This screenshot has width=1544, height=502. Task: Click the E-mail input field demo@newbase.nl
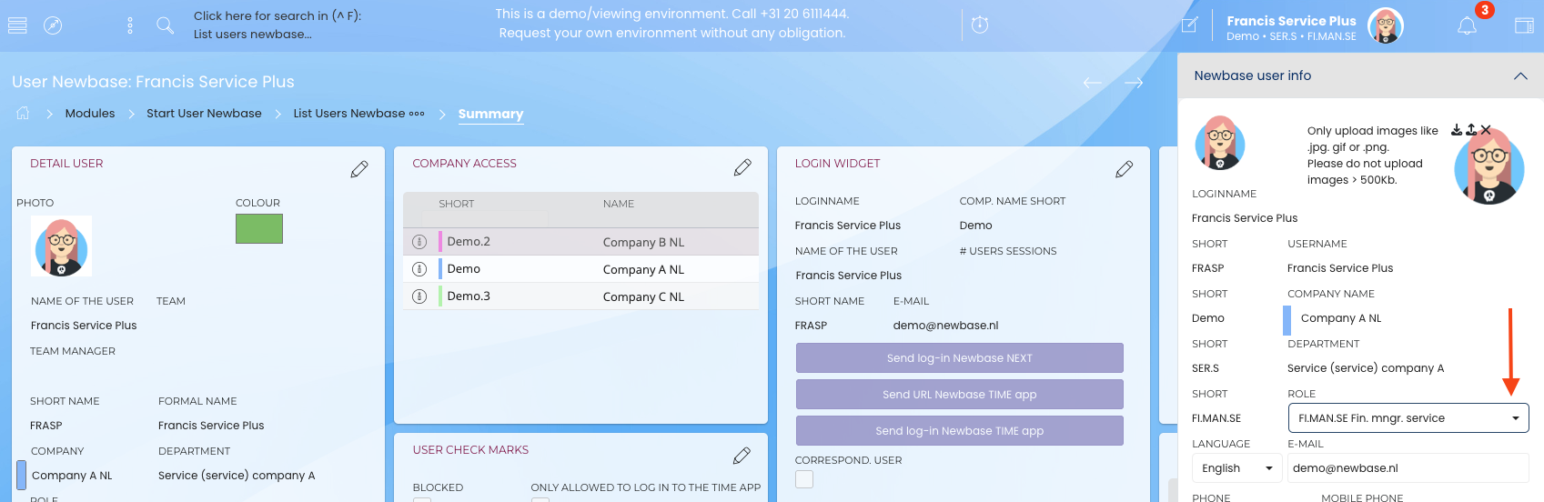[x=1408, y=468]
